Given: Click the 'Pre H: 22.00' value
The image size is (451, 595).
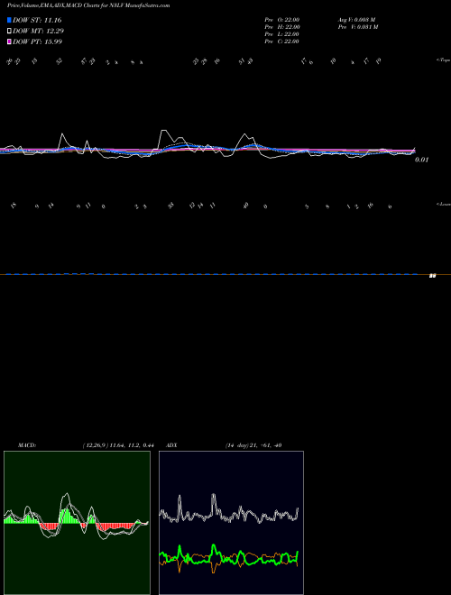Looking at the screenshot, I should 282,27.
